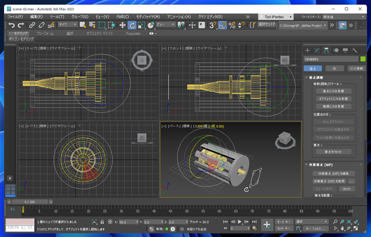Open the モディファイヤ(M) menu

pyautogui.click(x=148, y=17)
